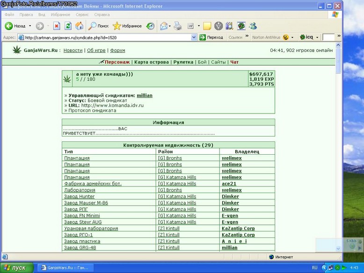Open the Сервис menu
Image resolution: width=364 pixels, height=273 pixels.
[82, 14]
